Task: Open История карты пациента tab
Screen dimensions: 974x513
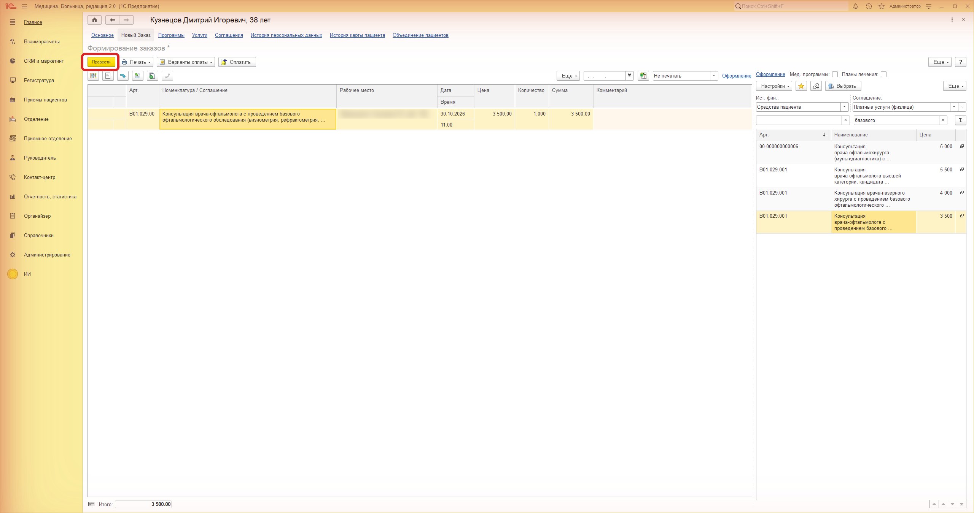Action: coord(357,35)
